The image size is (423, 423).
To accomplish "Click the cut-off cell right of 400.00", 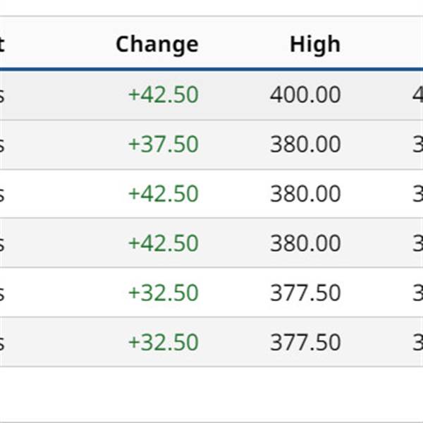I will click(417, 95).
